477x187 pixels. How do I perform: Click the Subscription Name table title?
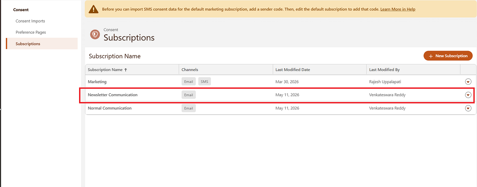click(114, 56)
